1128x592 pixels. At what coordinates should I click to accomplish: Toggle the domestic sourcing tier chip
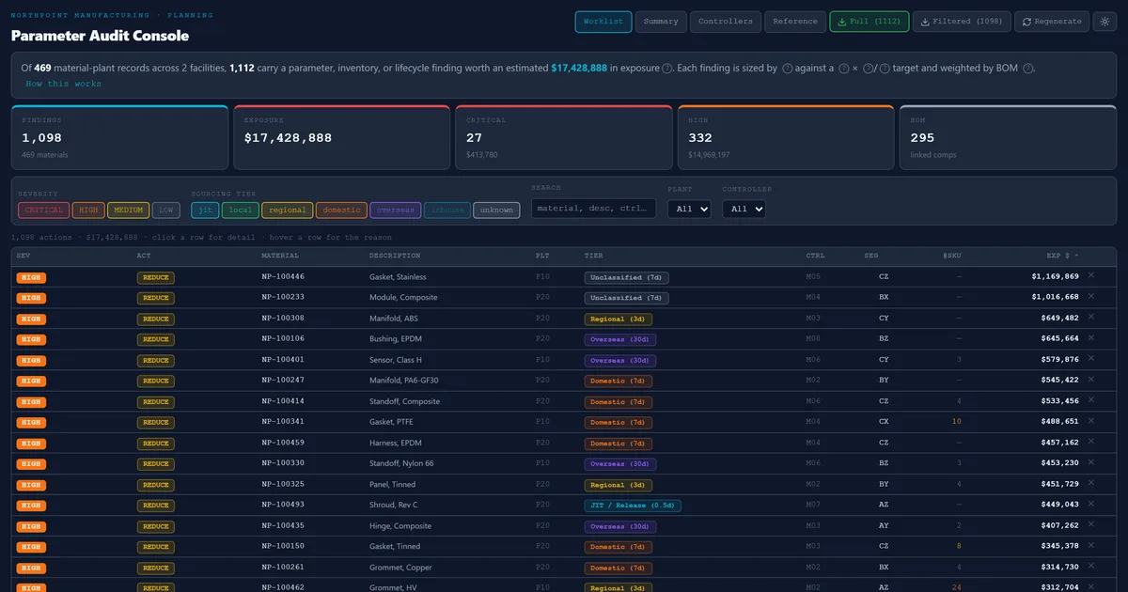pyautogui.click(x=341, y=210)
